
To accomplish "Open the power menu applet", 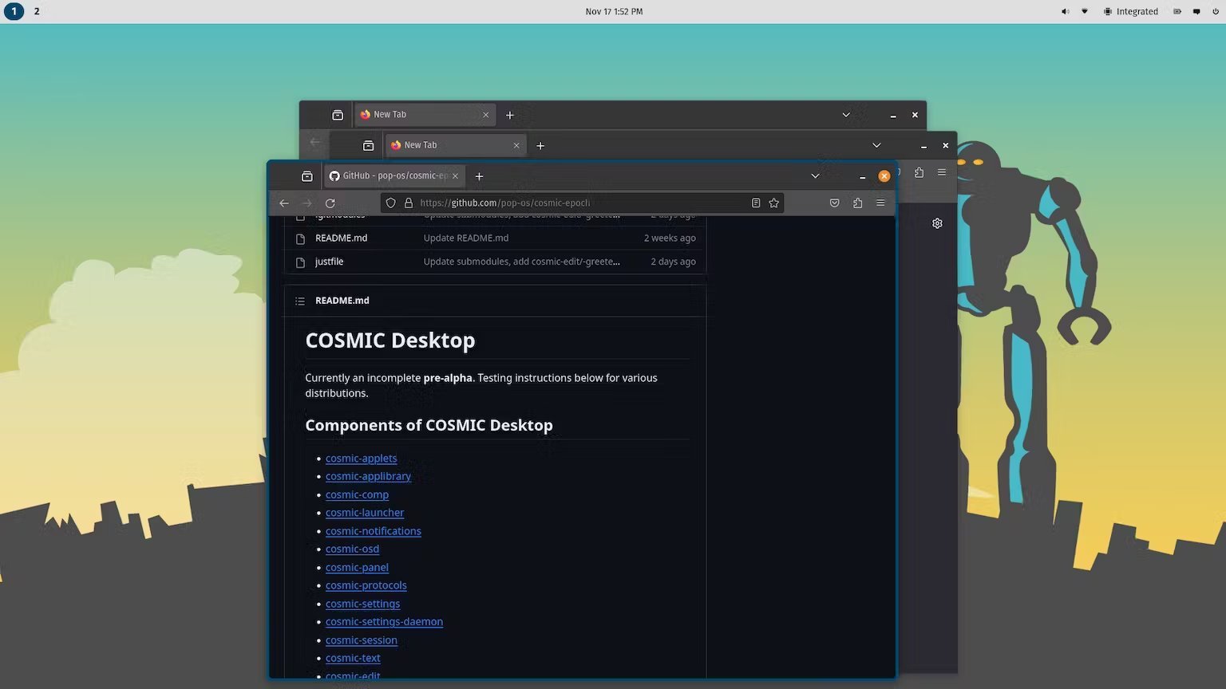I will (1215, 11).
